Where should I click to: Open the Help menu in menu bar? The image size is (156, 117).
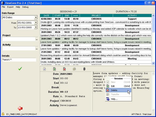tap(18, 7)
